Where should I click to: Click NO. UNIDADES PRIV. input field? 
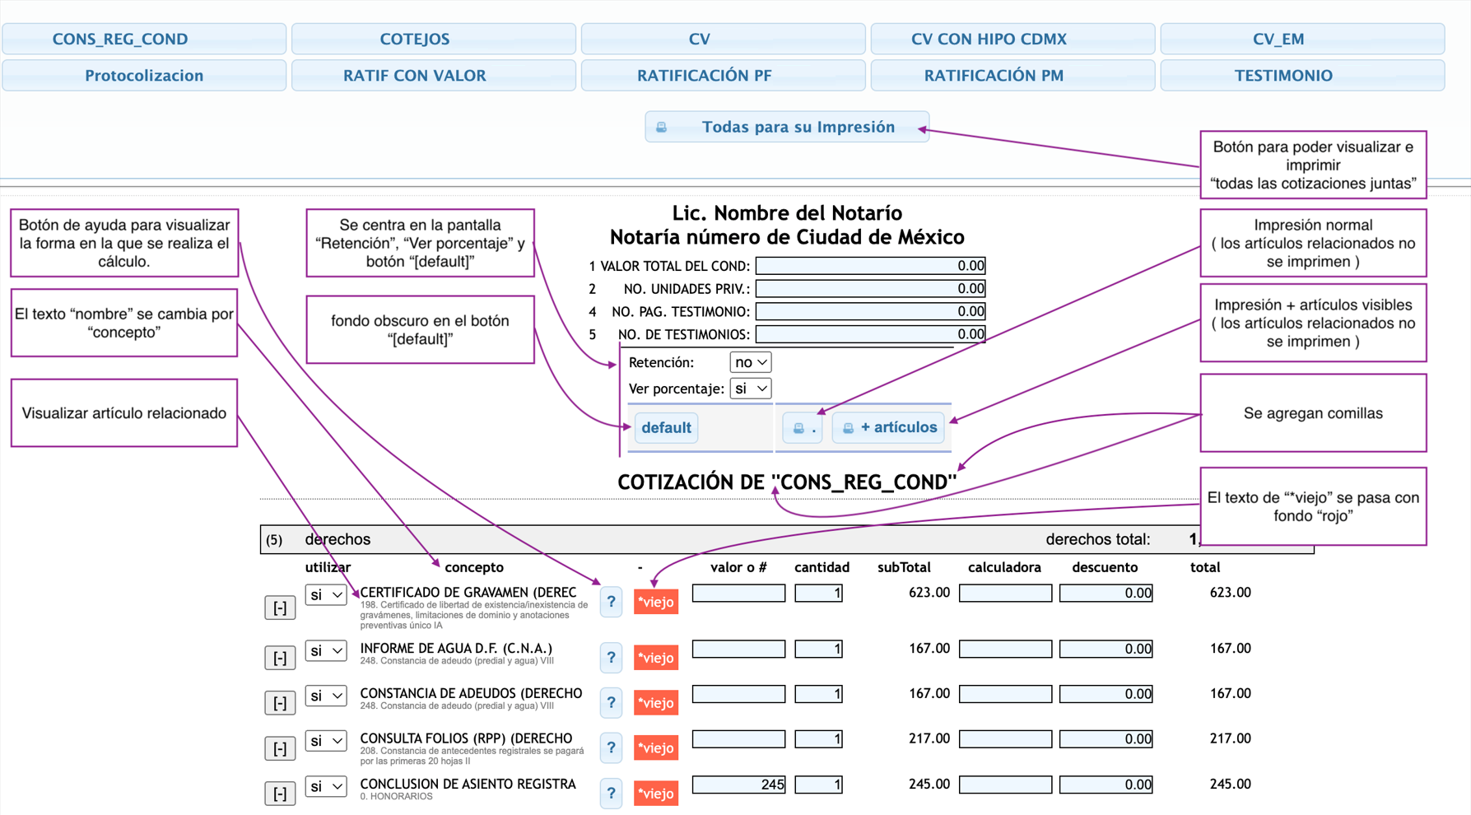tap(870, 289)
